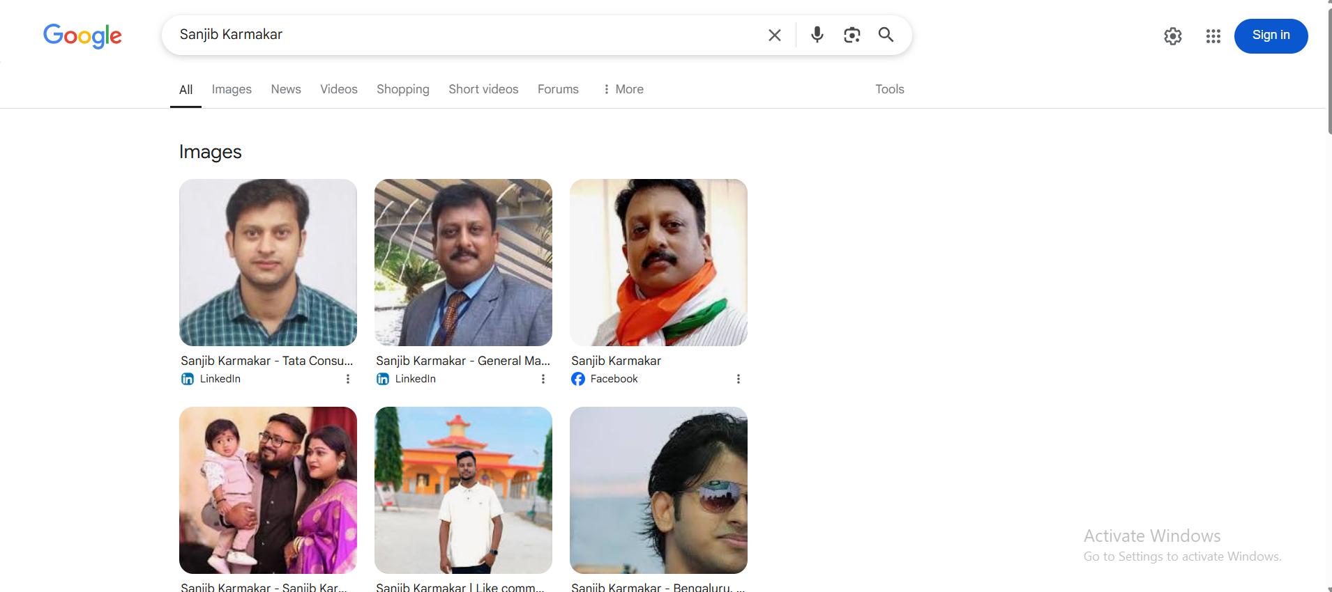Clear the search box text
Viewport: 1332px width, 592px height.
coord(774,35)
